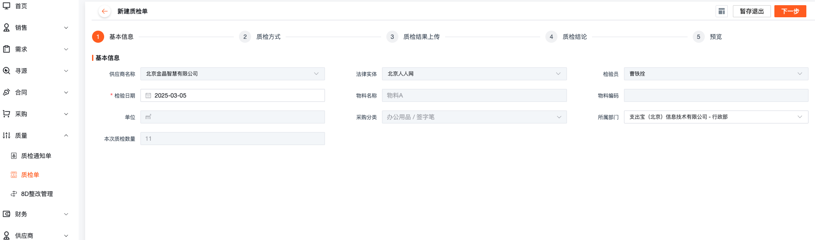This screenshot has width=815, height=240.
Task: Click the 合同 pen icon in sidebar
Action: (6, 92)
